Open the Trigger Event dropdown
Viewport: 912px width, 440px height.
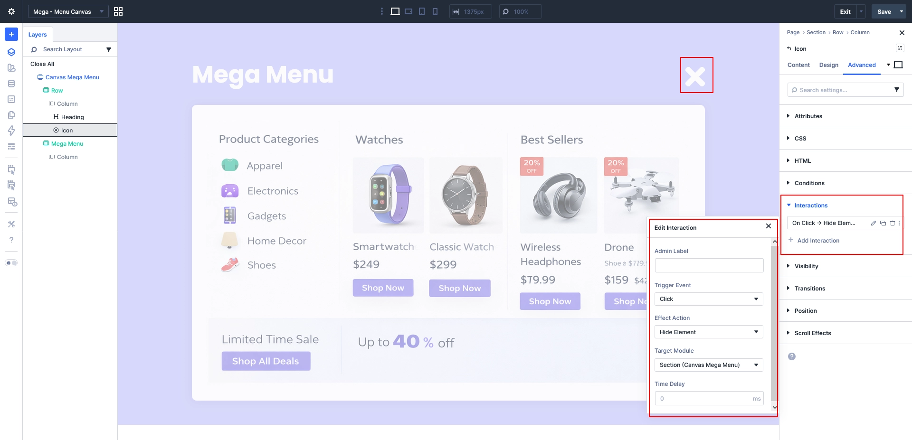(709, 299)
